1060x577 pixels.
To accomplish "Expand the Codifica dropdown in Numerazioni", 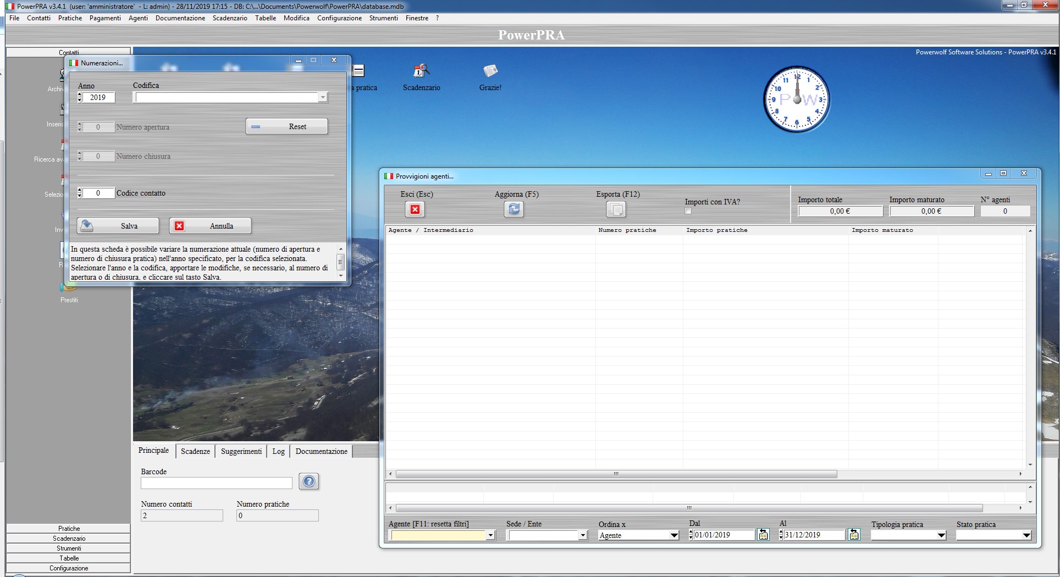I will pyautogui.click(x=323, y=98).
